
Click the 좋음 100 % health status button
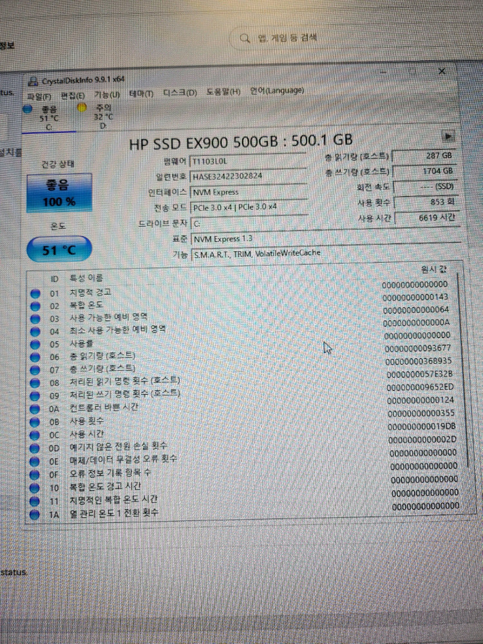(59, 193)
